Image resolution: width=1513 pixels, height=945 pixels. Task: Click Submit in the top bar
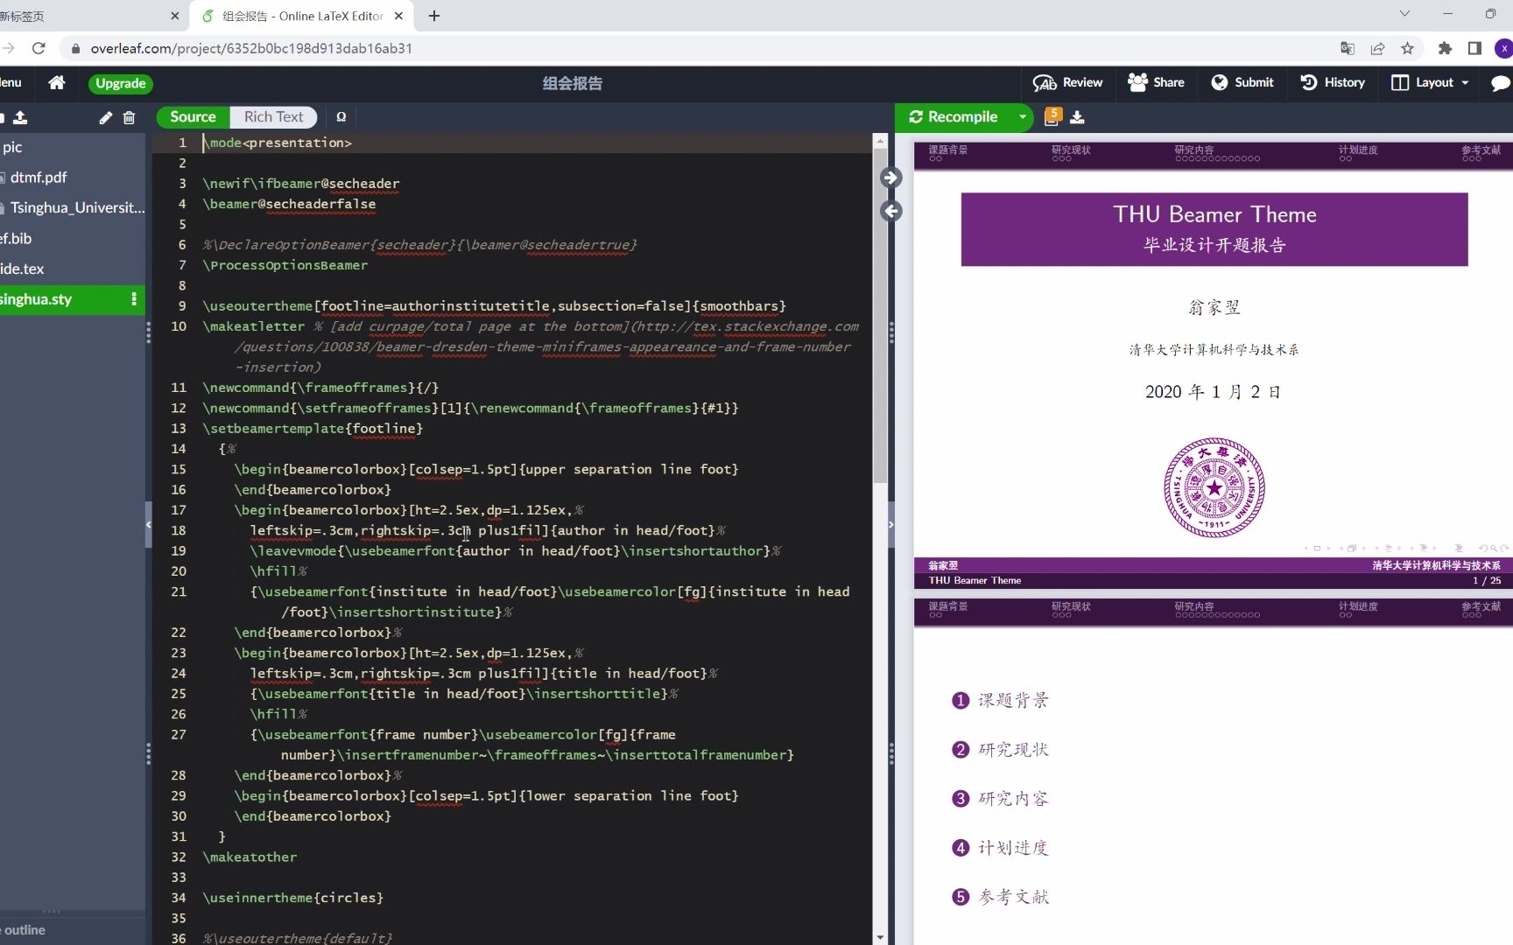tap(1242, 82)
